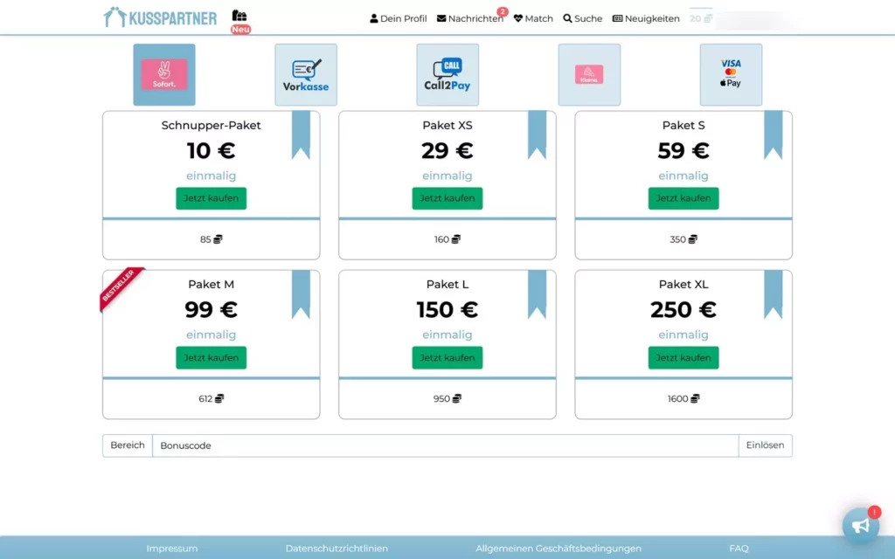
Task: Select the Sofort payment method icon
Action: click(x=163, y=74)
